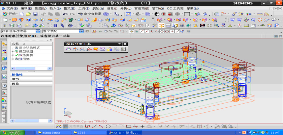Draw a circle with the sketch circle tool

click(108, 126)
